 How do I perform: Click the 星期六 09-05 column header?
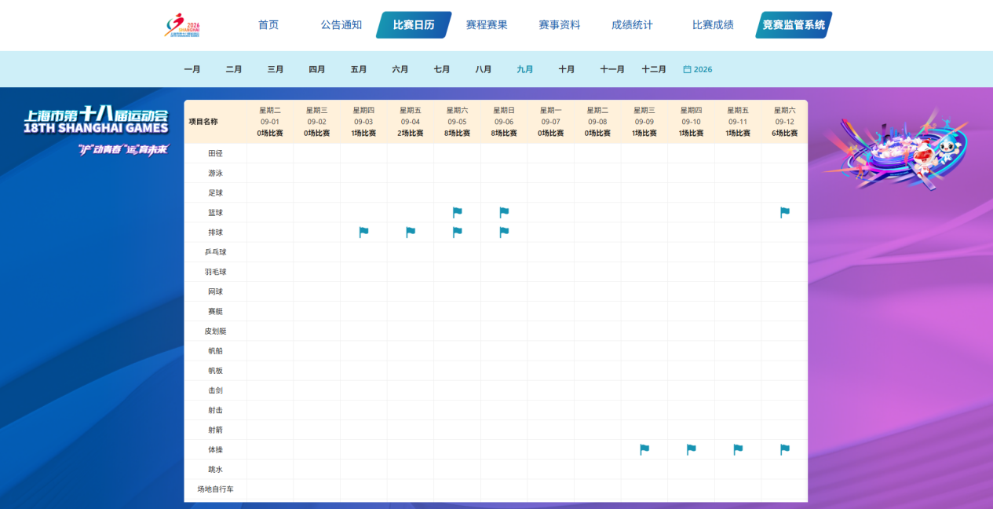458,122
